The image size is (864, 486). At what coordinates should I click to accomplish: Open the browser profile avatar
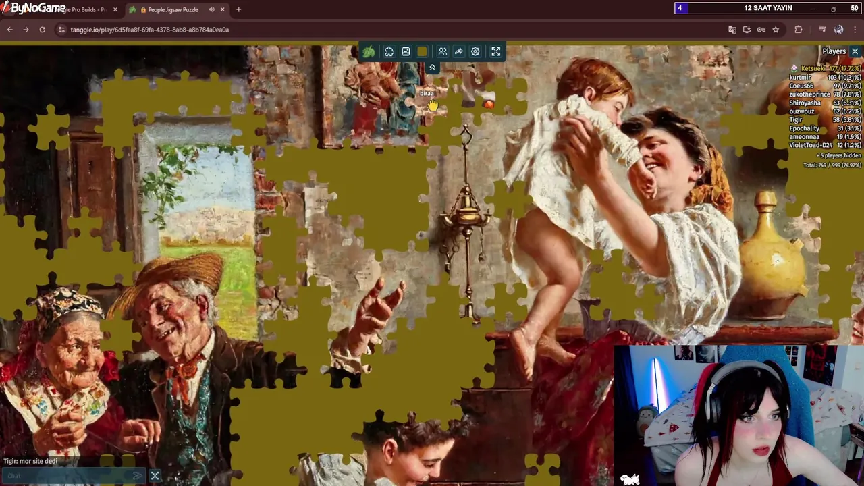click(838, 30)
